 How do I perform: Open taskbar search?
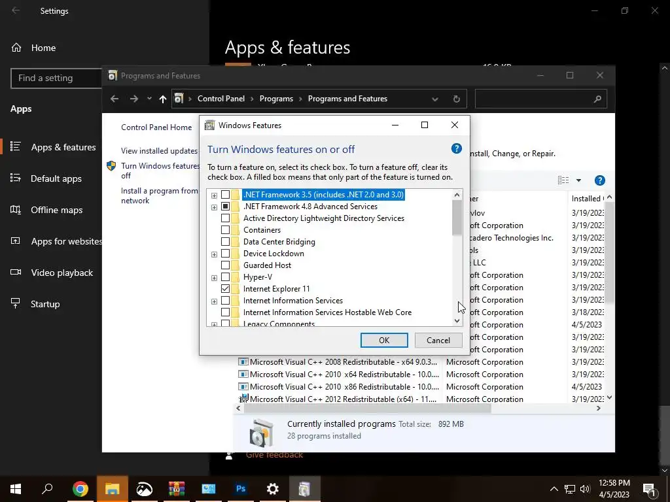47,489
